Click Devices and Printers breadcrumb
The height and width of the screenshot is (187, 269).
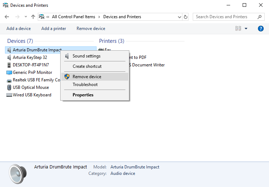click(122, 17)
